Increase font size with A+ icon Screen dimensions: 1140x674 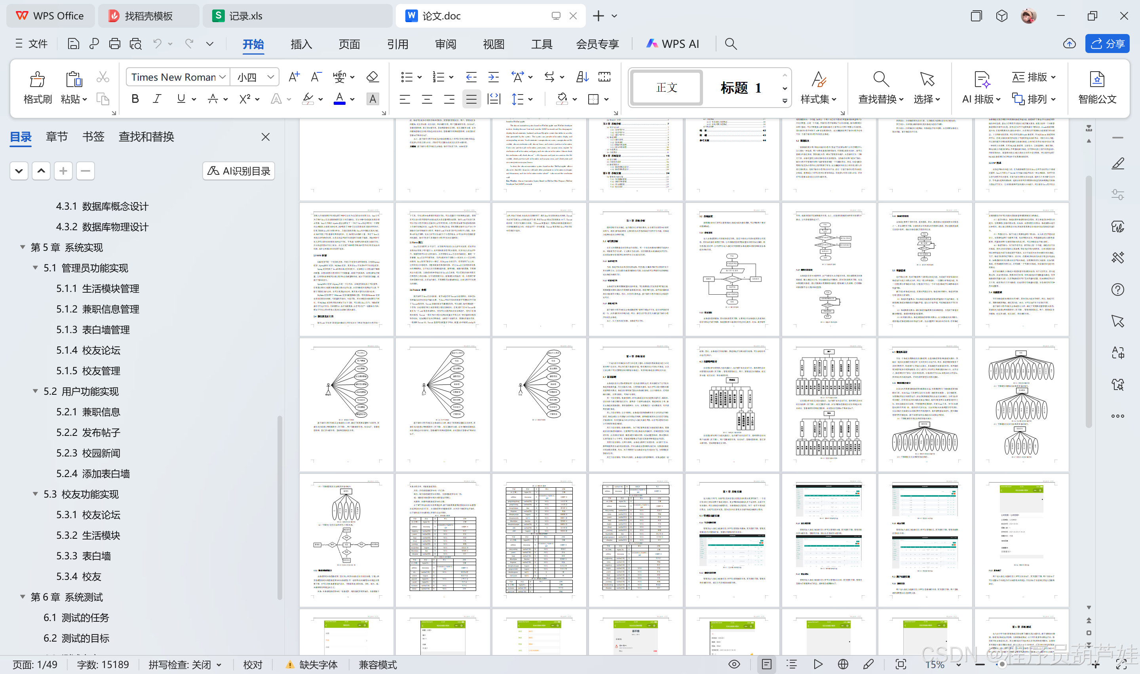[x=294, y=77]
